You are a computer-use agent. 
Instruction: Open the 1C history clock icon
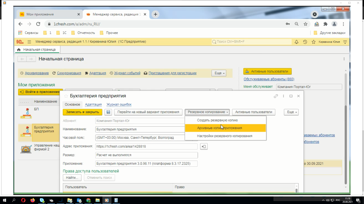click(x=305, y=42)
